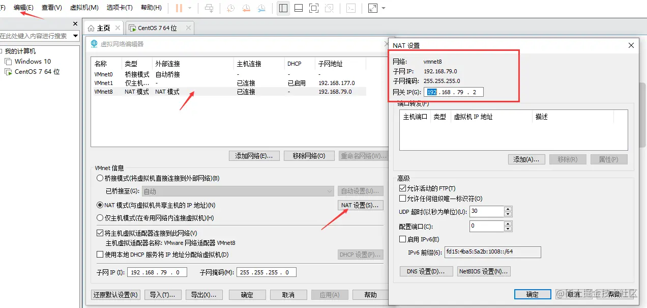
Task: Click the 还原默认设置(R) button
Action: pos(115,295)
